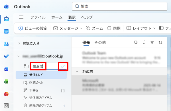Open the 送信済みアイテム sent folder
The image size is (171, 111).
[41, 98]
